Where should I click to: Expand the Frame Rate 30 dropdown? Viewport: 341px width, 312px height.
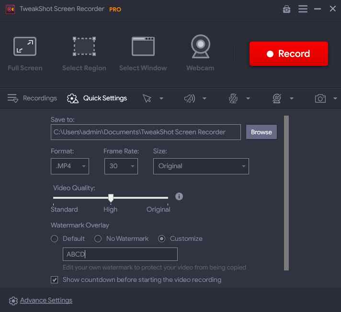click(121, 166)
